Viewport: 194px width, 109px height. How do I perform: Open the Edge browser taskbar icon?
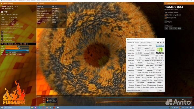coord(39,107)
